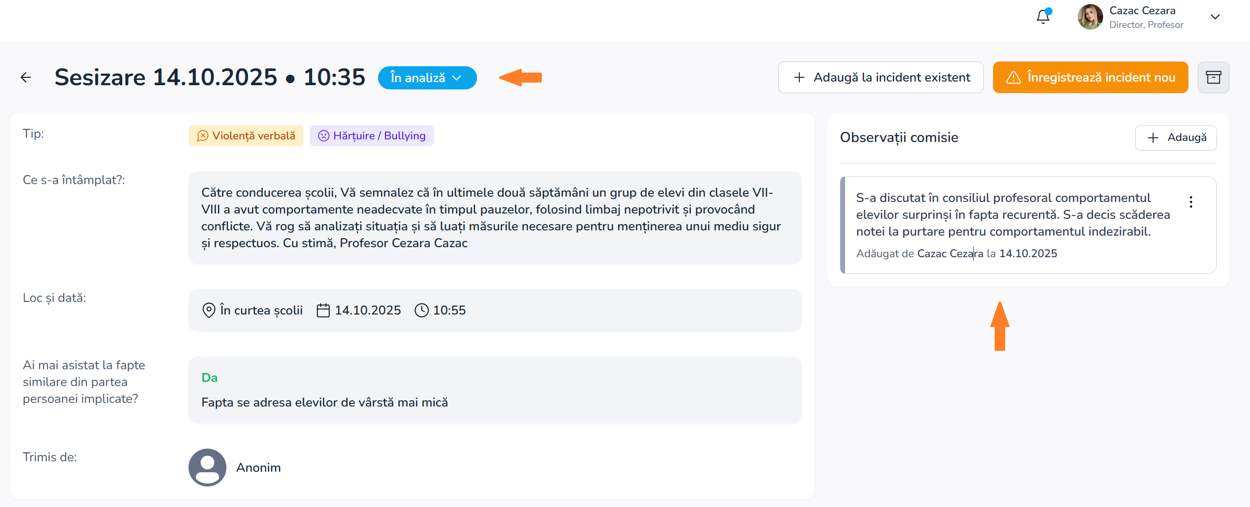Click the clock icon beside 10:55

(x=421, y=310)
